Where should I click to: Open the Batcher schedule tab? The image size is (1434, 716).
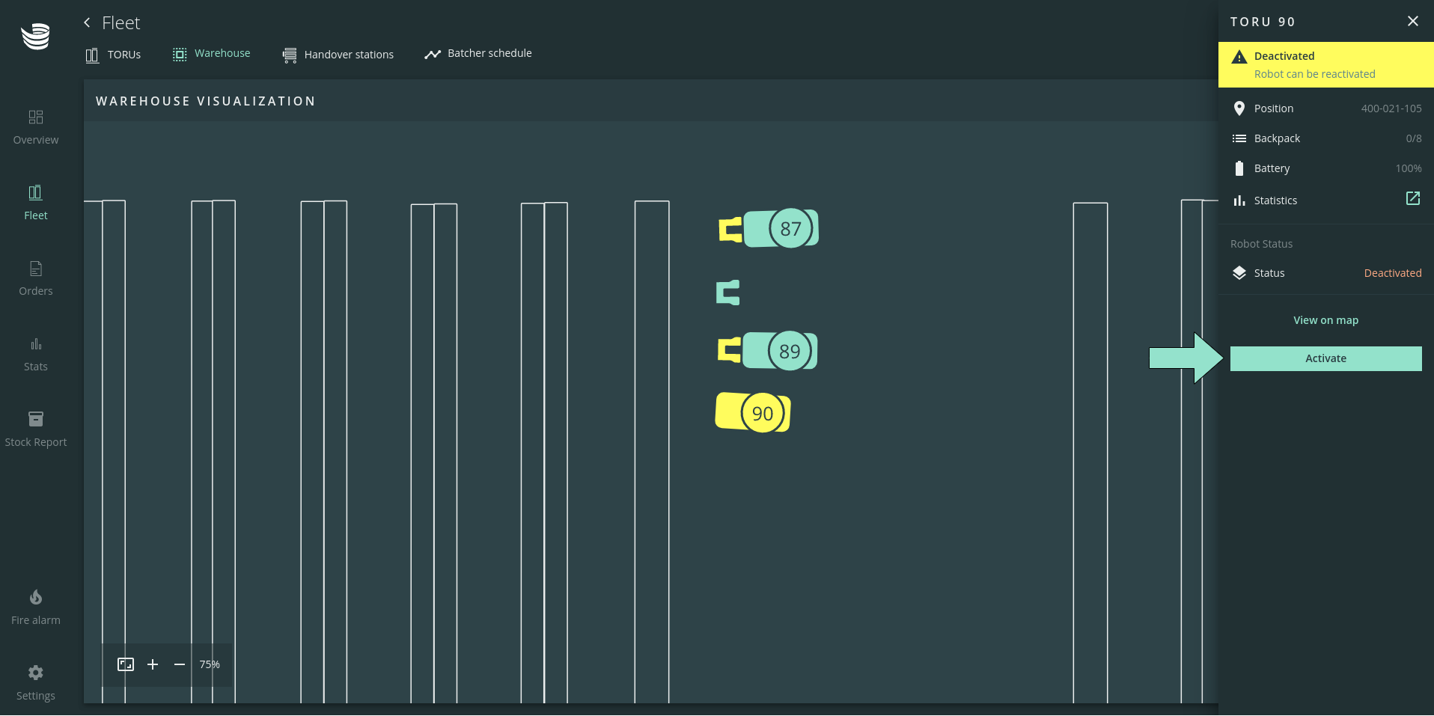click(478, 54)
